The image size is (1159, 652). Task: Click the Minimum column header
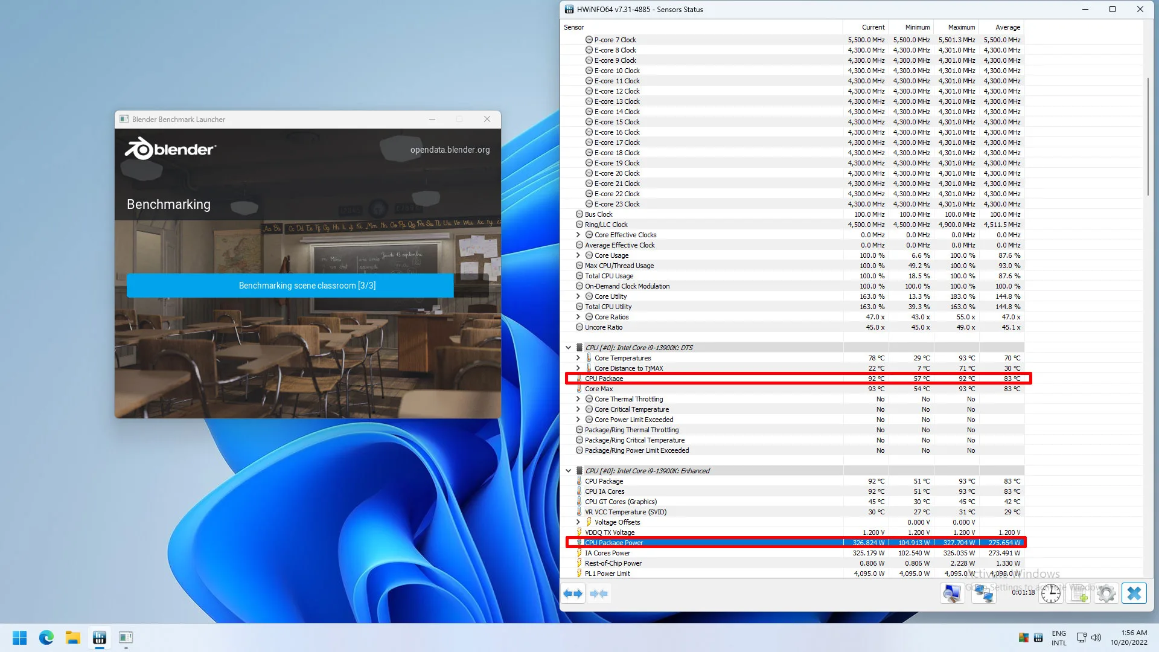coord(911,27)
